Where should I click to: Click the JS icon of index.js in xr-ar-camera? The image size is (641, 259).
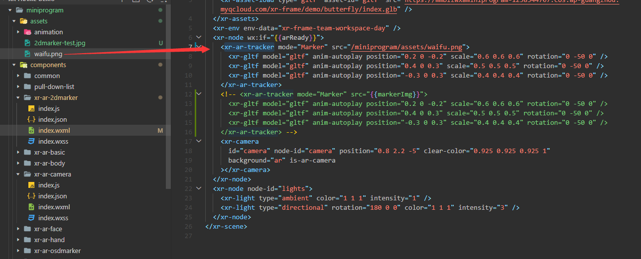31,185
